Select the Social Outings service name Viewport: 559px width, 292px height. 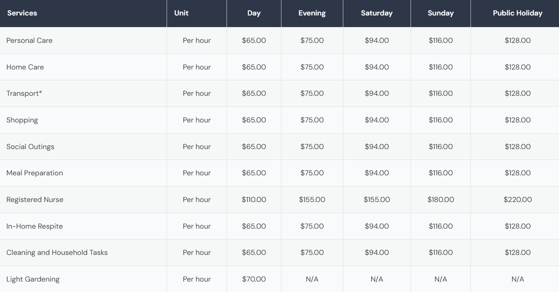(x=31, y=147)
